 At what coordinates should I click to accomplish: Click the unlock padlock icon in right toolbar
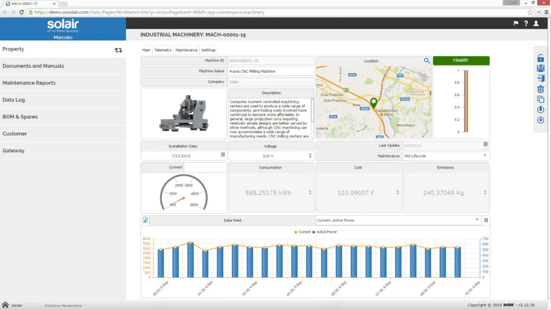tap(541, 58)
